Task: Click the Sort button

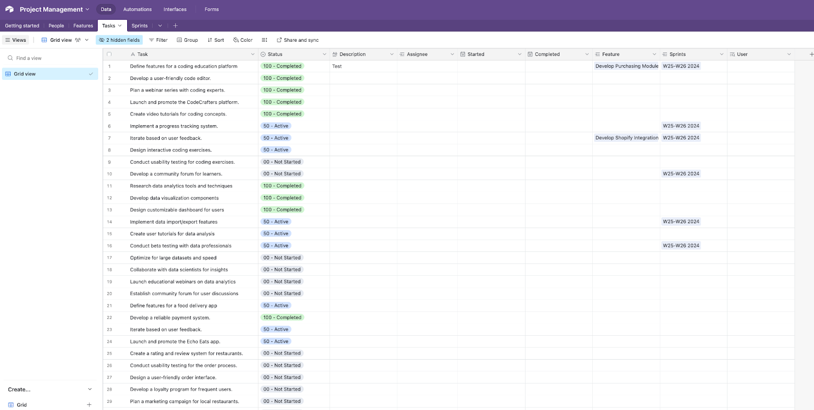Action: coord(216,40)
